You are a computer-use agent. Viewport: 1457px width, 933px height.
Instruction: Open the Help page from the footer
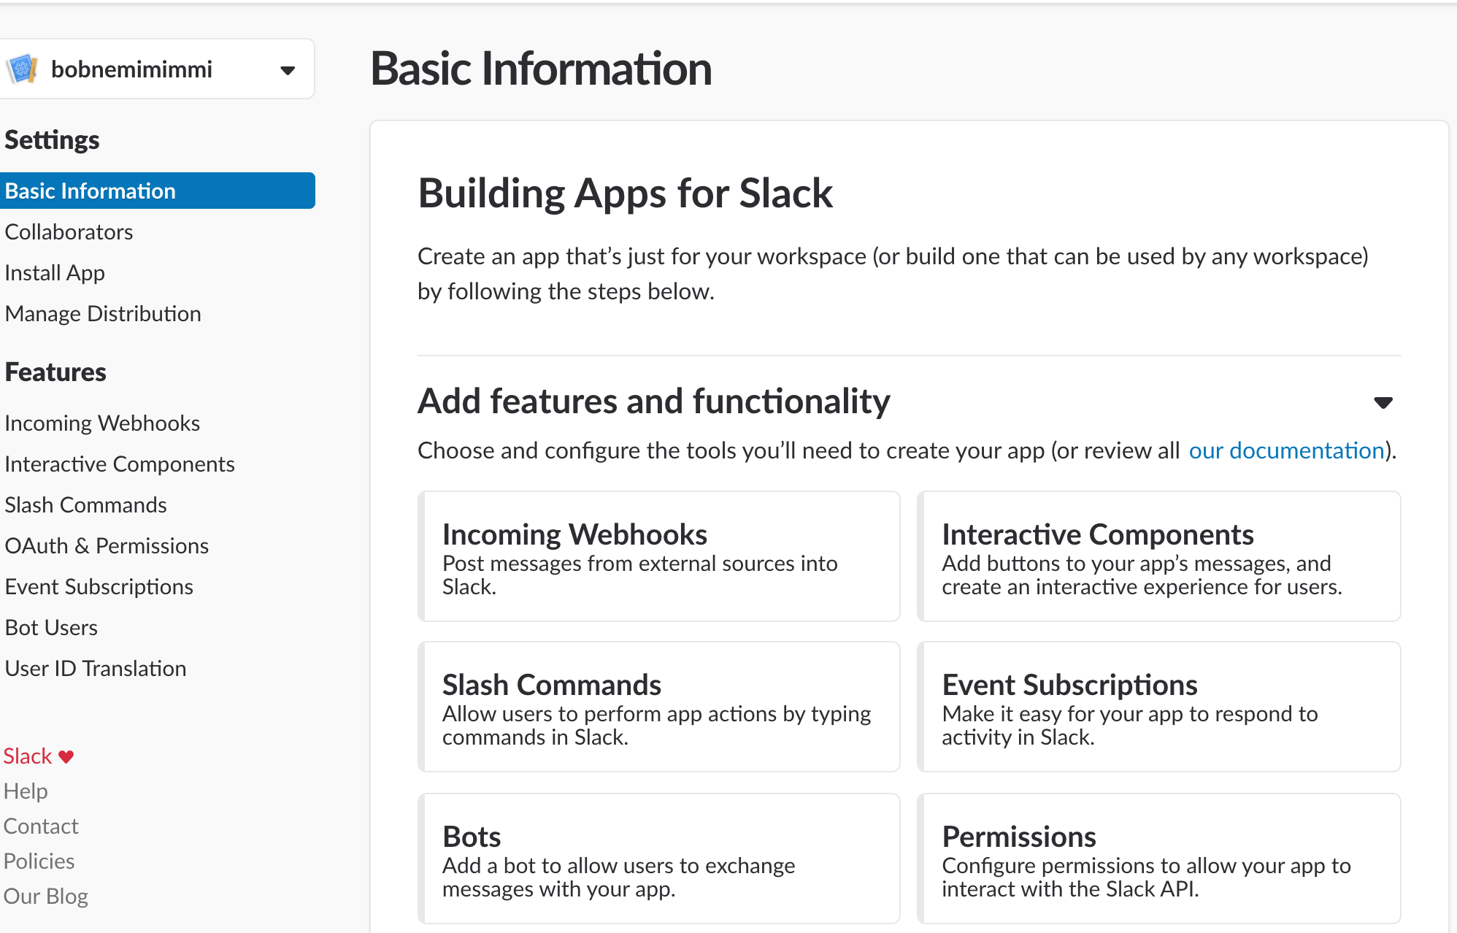coord(26,791)
